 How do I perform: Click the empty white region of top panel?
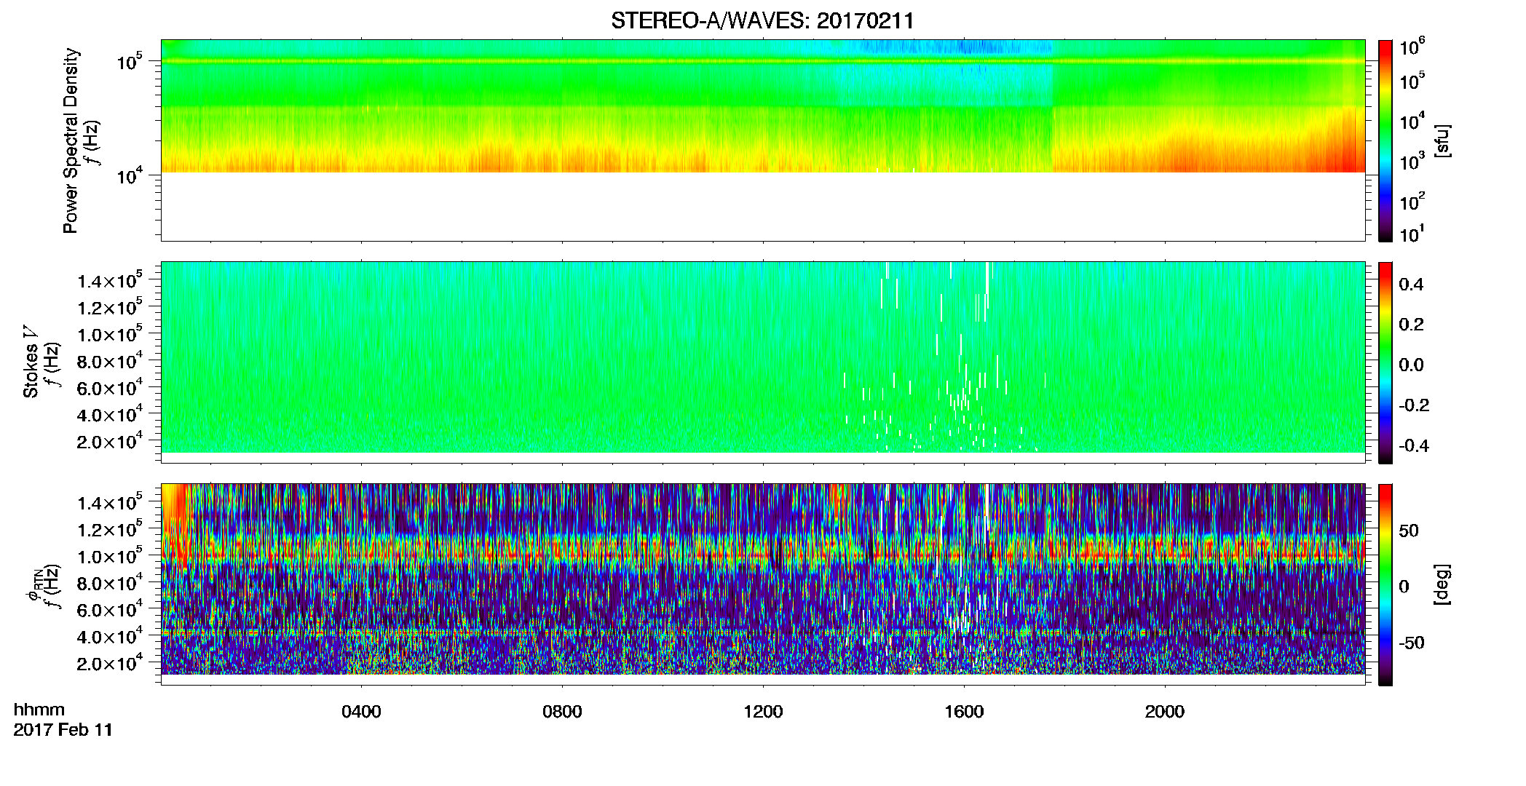762,206
